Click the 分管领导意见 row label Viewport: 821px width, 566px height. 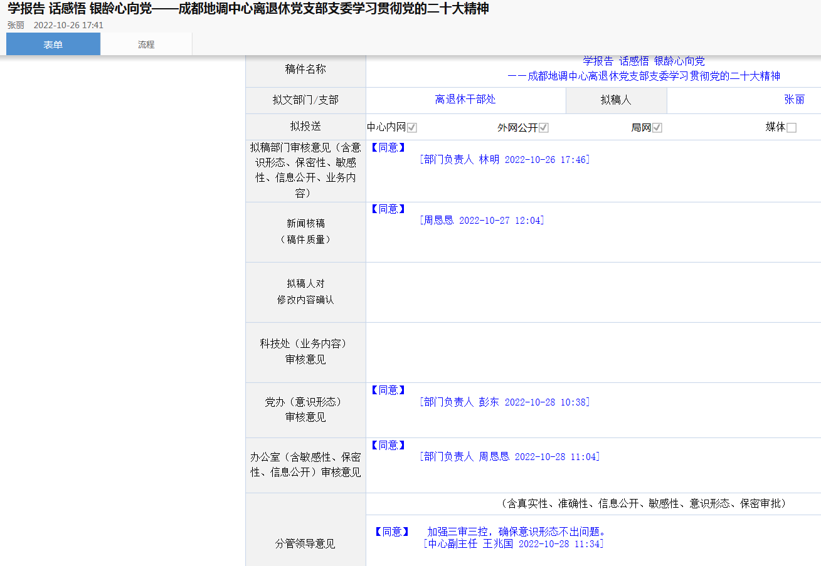click(x=305, y=544)
